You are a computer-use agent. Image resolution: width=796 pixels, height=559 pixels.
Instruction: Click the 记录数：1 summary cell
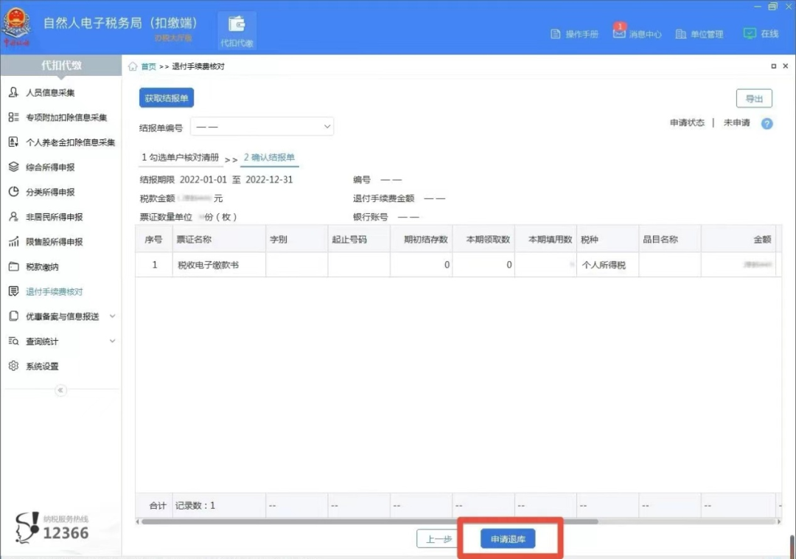[219, 506]
